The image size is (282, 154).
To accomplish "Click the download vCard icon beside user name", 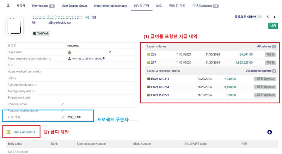I will pos(87,17).
